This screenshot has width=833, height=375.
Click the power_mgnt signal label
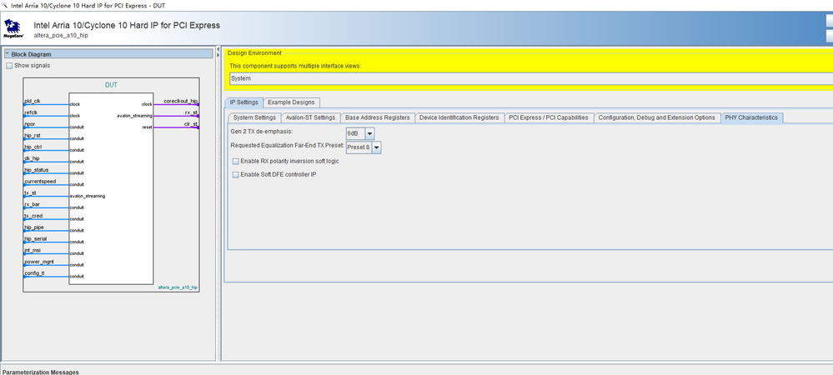pos(39,262)
